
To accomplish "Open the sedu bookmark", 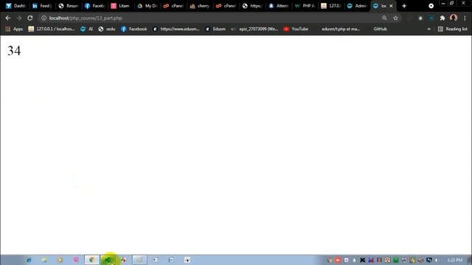I will point(107,29).
